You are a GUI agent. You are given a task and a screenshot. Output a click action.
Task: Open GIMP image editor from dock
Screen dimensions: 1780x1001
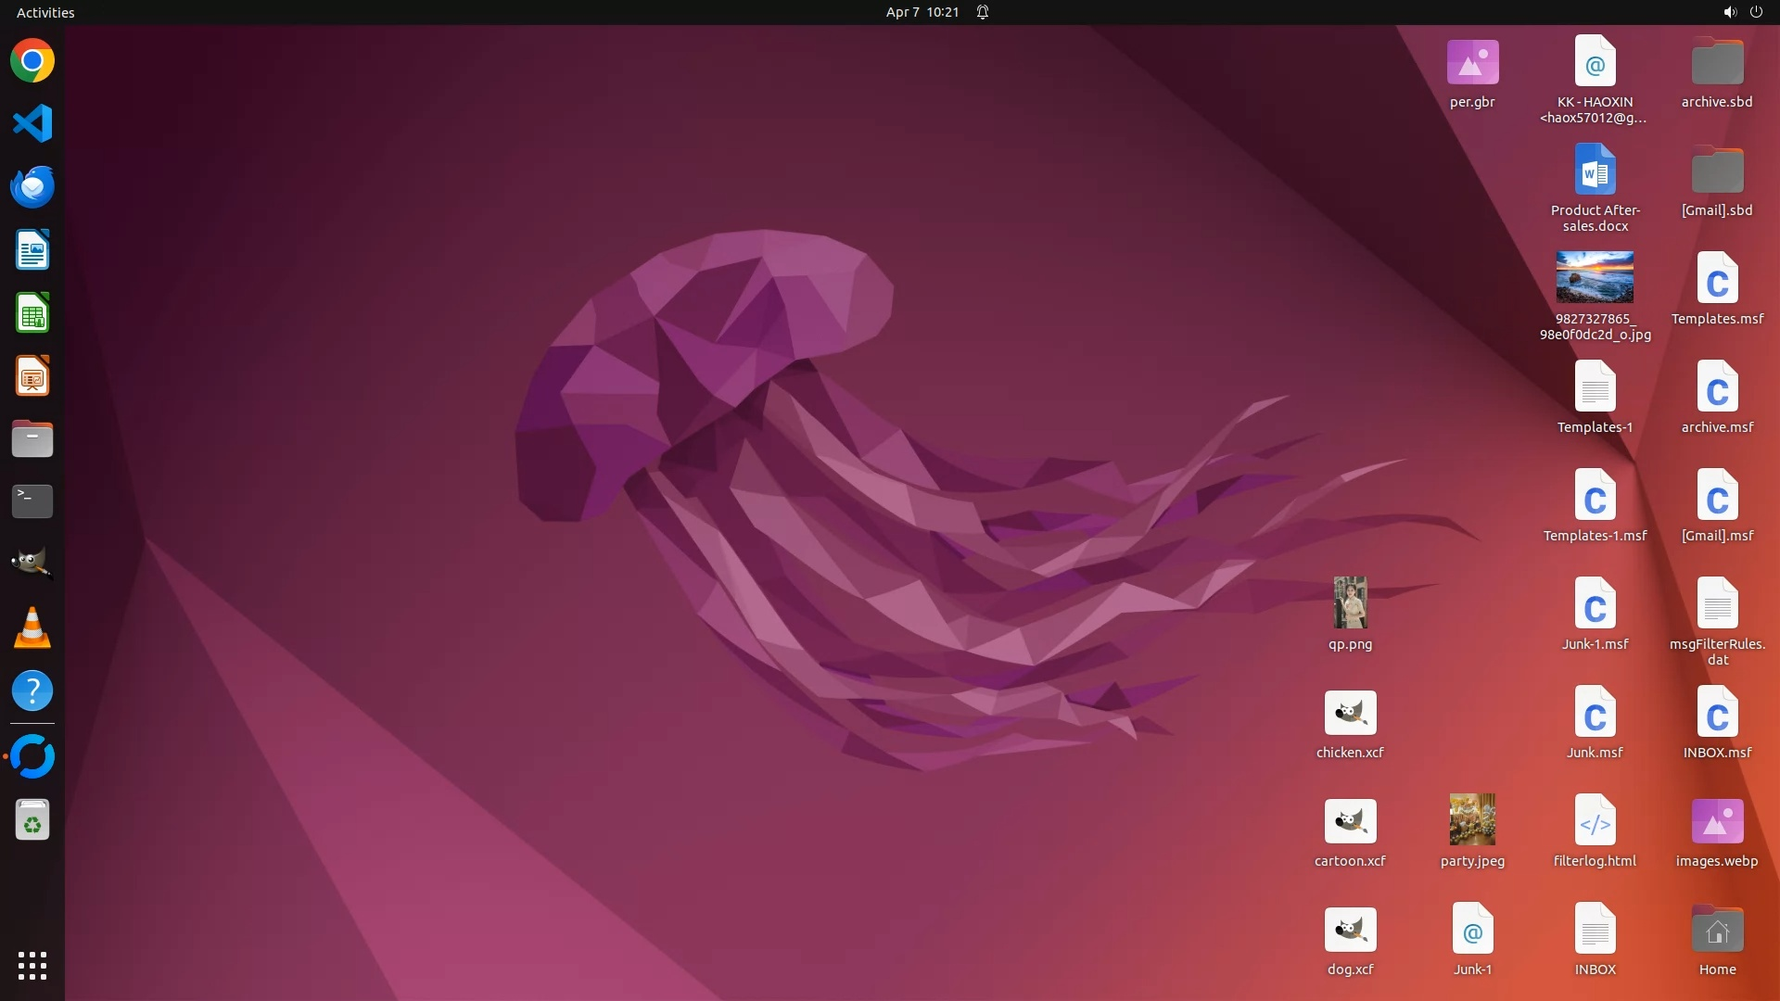tap(32, 563)
